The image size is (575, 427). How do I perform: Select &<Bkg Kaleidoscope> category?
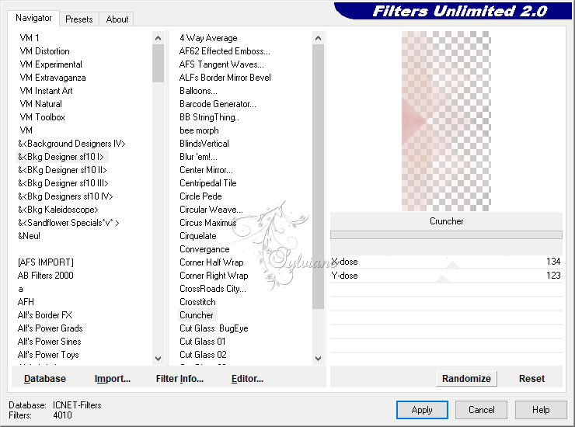(x=58, y=210)
